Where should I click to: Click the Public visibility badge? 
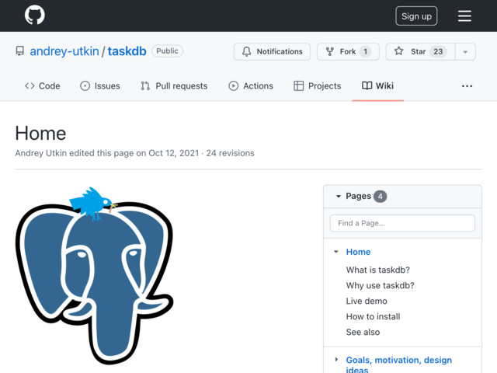point(167,51)
